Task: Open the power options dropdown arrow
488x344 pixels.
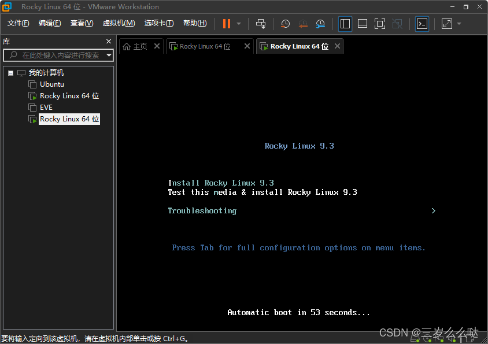Action: coord(239,24)
